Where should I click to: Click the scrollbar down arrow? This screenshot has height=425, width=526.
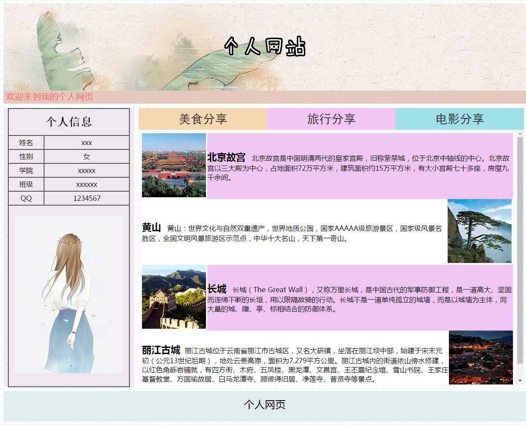point(520,381)
